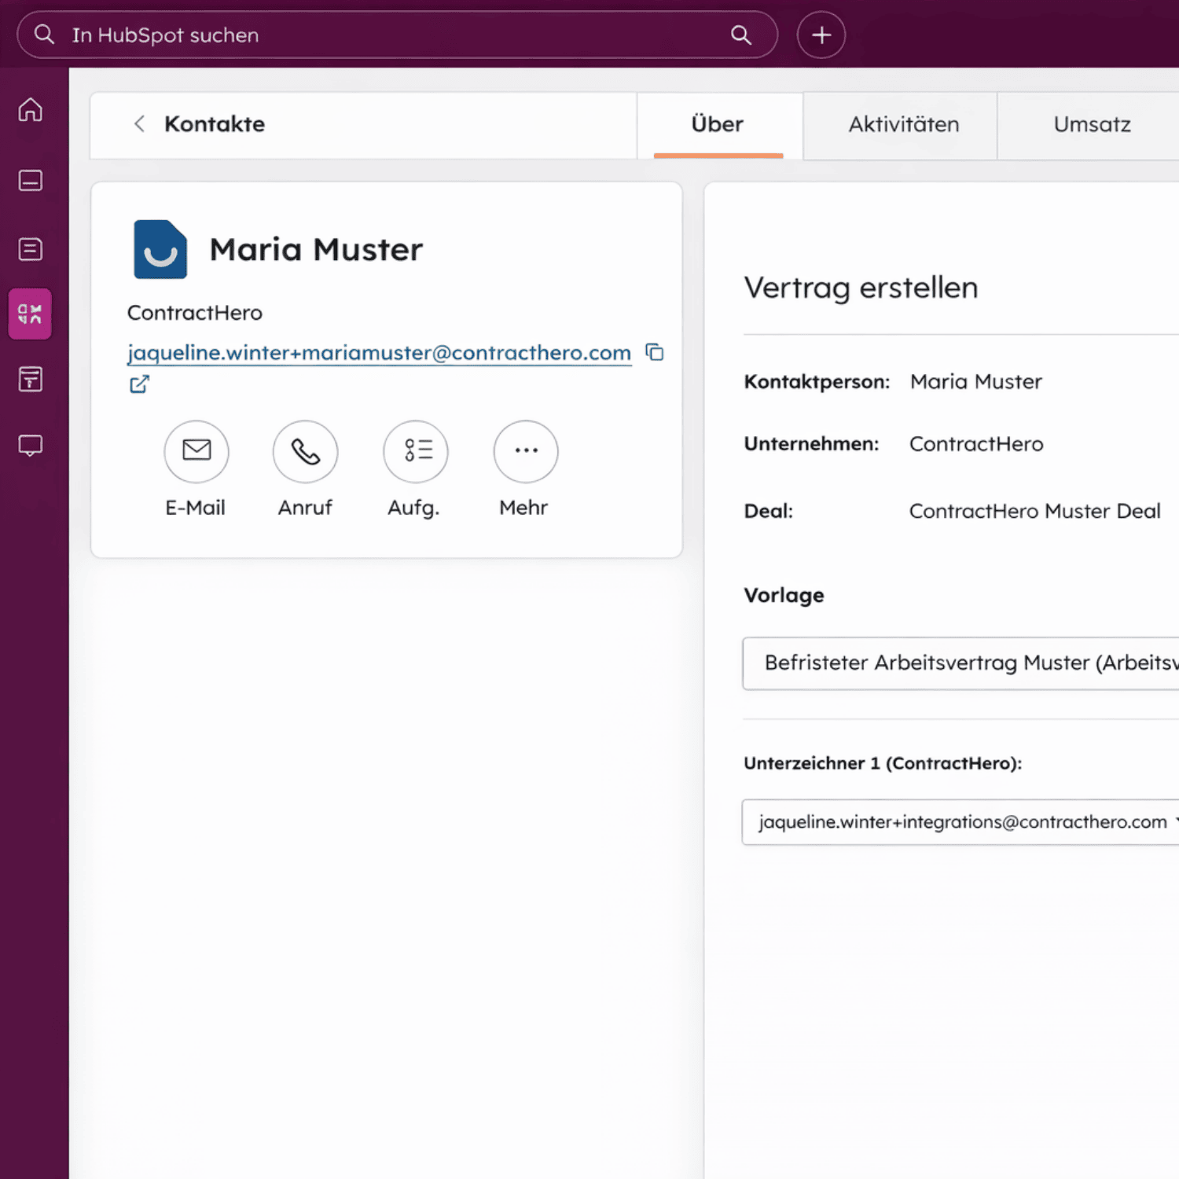Open the Unterzeichner 1 signer dropdown
Screen dimensions: 1179x1179
point(960,822)
